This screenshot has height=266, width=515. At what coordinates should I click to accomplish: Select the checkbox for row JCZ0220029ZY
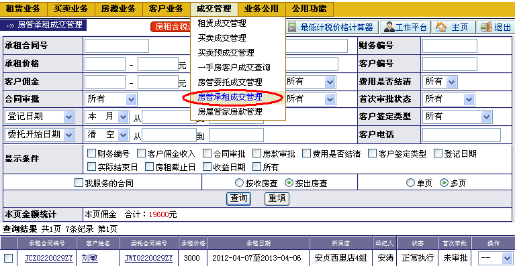pyautogui.click(x=8, y=258)
